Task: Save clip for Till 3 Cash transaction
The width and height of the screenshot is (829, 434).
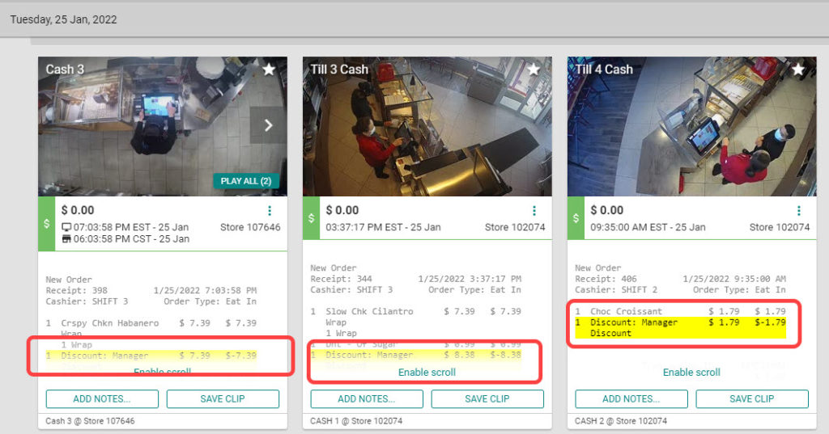Action: coord(487,398)
